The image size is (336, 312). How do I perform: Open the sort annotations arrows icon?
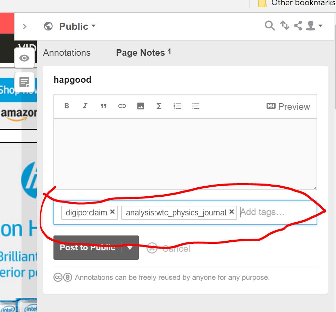285,26
